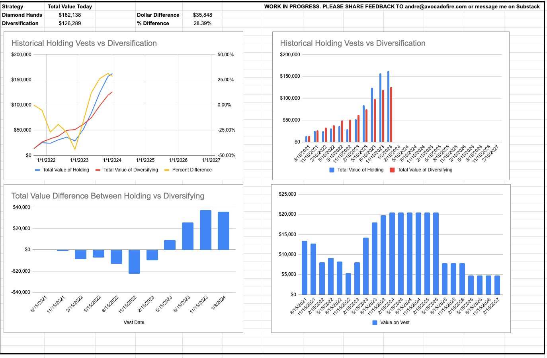The width and height of the screenshot is (547, 358).
Task: Click the $162,138 total value cell
Action: click(70, 15)
